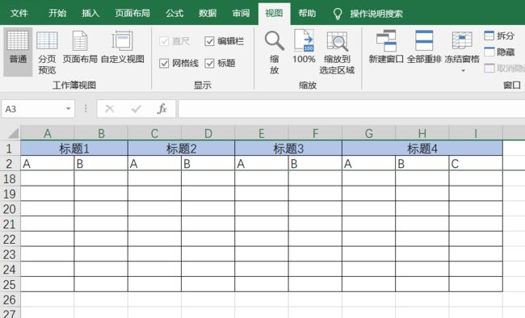Viewport: 525px width, 318px height.
Task: Select row 2 header
Action: click(10, 163)
